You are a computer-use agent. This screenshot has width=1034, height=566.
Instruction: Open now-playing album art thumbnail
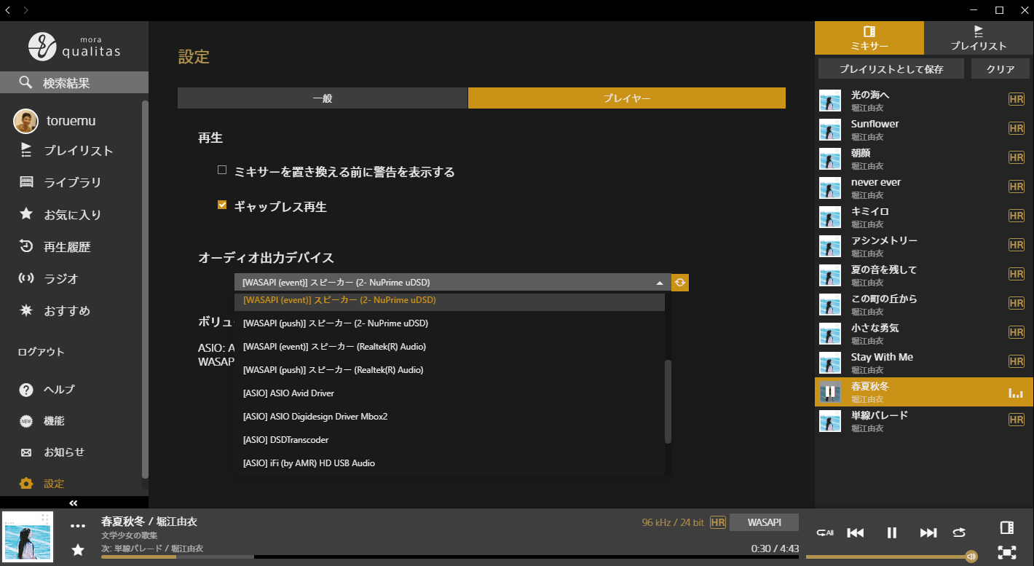coord(28,537)
